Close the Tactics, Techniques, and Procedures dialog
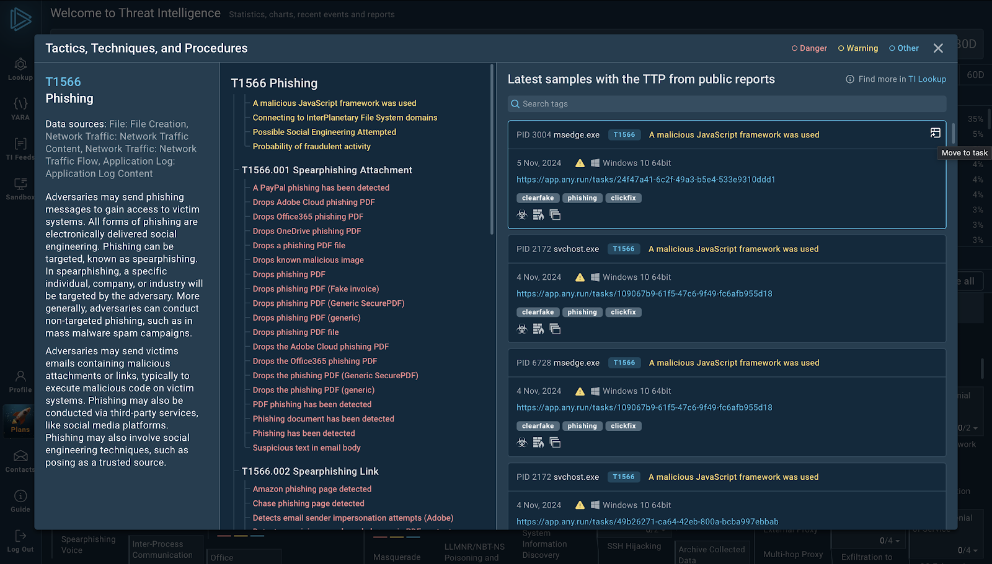This screenshot has height=564, width=992. (938, 48)
